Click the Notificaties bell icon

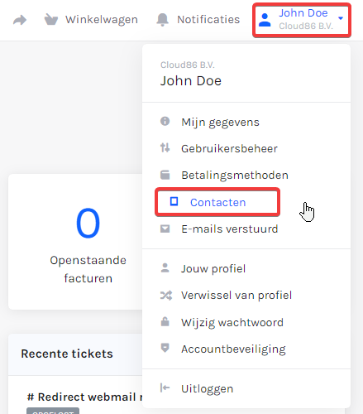[162, 20]
